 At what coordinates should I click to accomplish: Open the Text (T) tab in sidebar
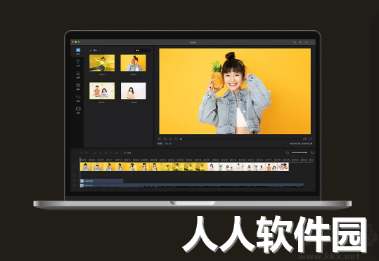click(x=78, y=63)
